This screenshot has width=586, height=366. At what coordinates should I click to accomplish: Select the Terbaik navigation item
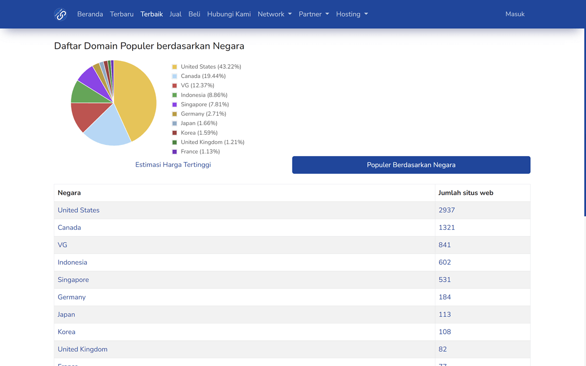[151, 14]
